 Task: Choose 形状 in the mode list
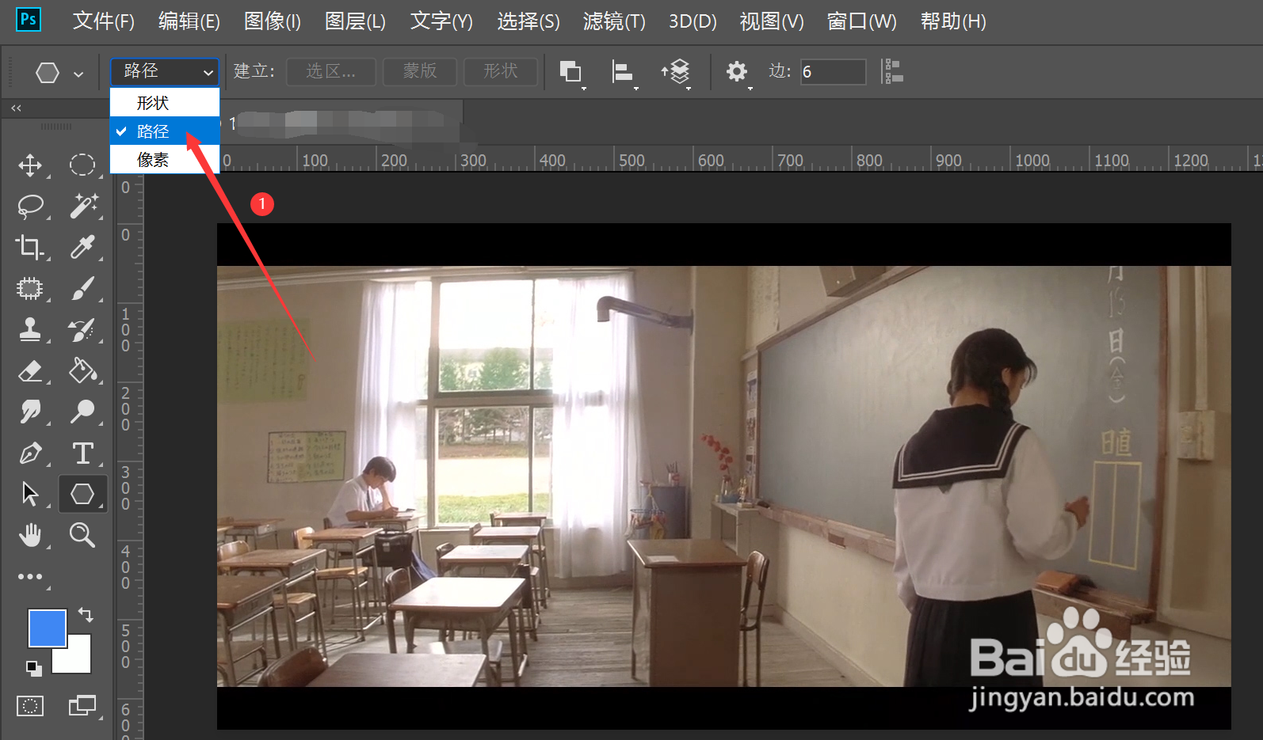click(165, 103)
